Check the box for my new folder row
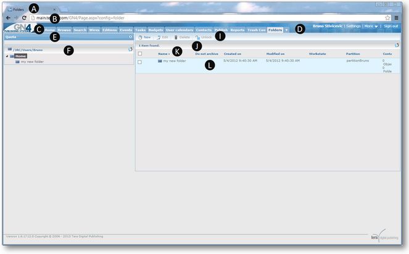The width and height of the screenshot is (409, 254). coord(140,62)
